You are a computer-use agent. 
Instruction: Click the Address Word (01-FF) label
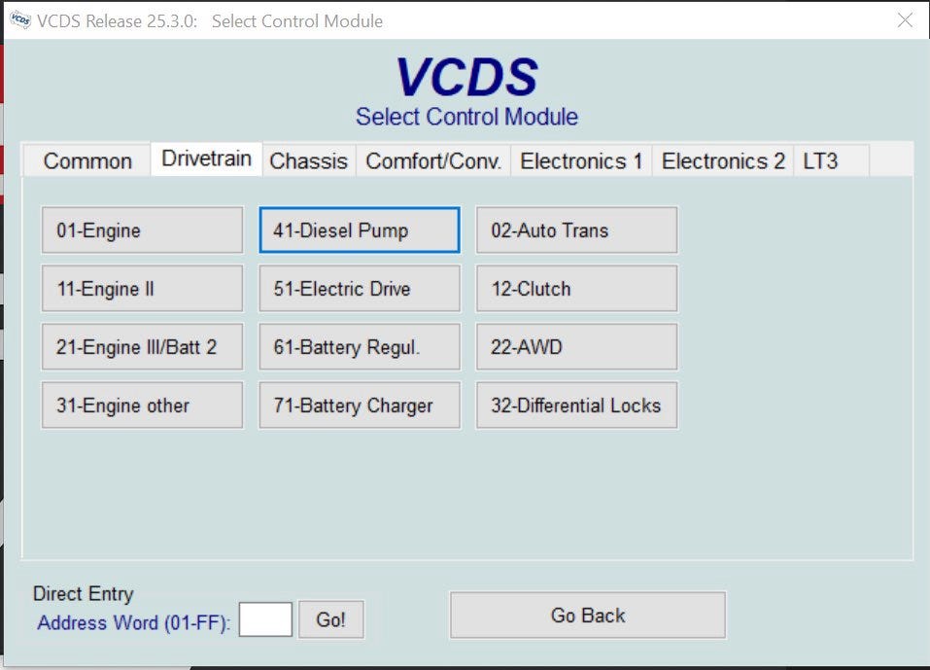(x=133, y=622)
